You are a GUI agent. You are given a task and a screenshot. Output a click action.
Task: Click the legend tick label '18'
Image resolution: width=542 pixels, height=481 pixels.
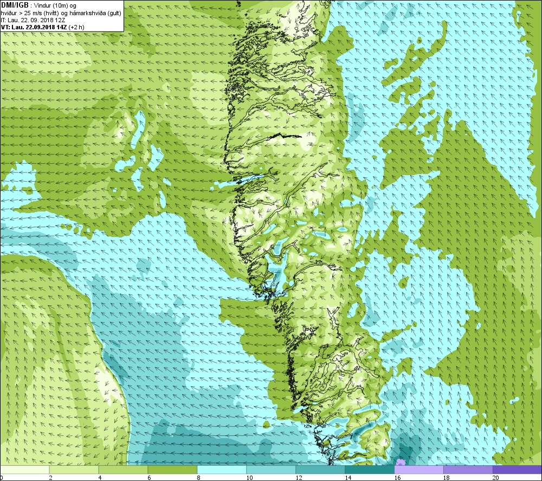click(447, 478)
